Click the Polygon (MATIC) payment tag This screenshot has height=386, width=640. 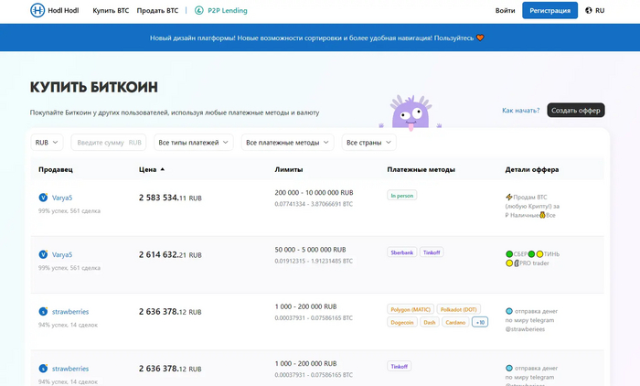pos(411,309)
